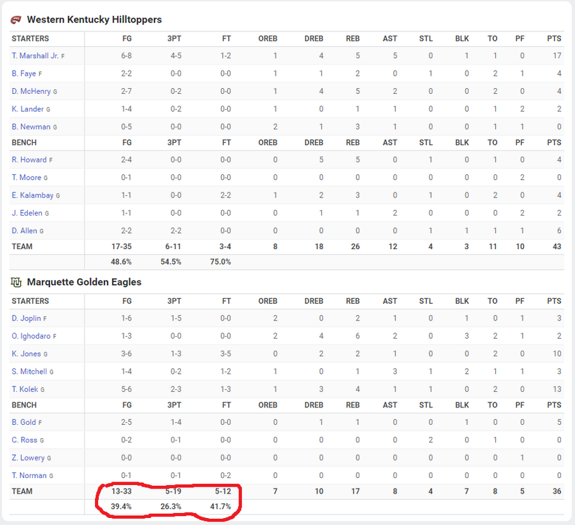The height and width of the screenshot is (525, 575).
Task: Click K. Lander player name
Action: (27, 109)
